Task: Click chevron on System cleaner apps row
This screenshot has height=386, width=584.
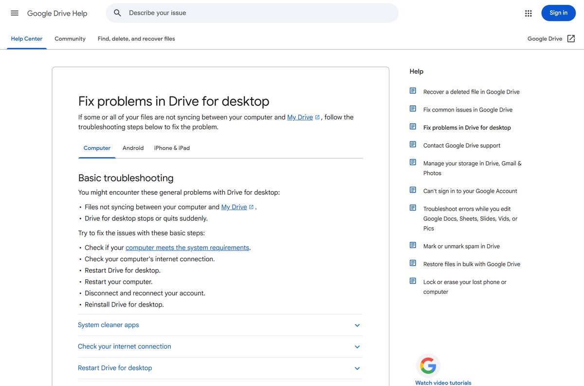Action: coord(357,326)
